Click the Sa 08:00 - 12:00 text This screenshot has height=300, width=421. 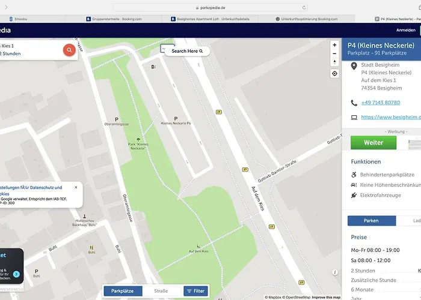click(x=370, y=260)
